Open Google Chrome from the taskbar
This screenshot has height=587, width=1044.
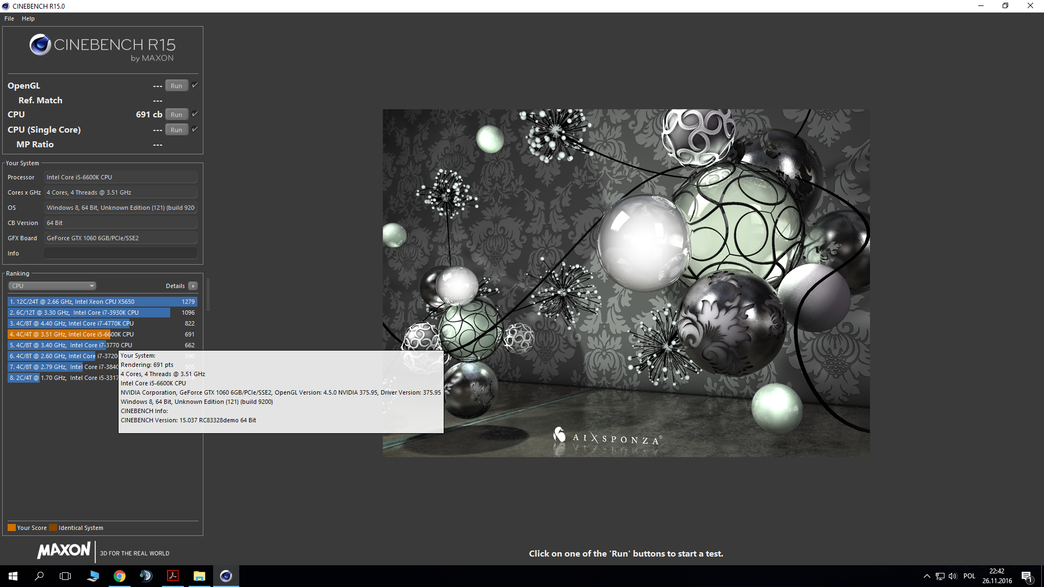[120, 576]
